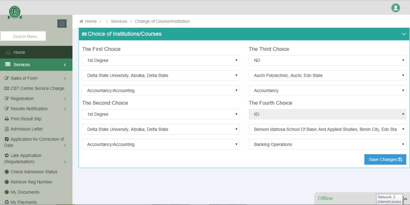Click inside the Search Menu field
410x205 pixels.
pos(23,36)
